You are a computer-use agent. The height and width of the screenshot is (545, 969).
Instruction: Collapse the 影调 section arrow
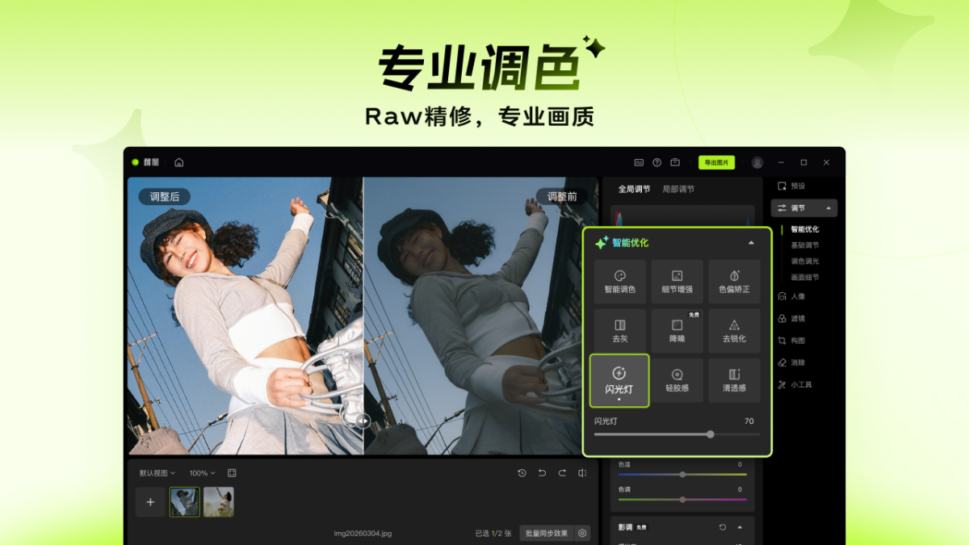click(740, 527)
